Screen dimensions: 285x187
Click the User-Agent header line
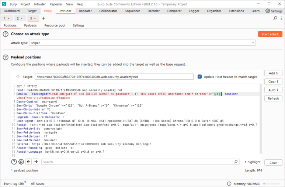(x=120, y=121)
